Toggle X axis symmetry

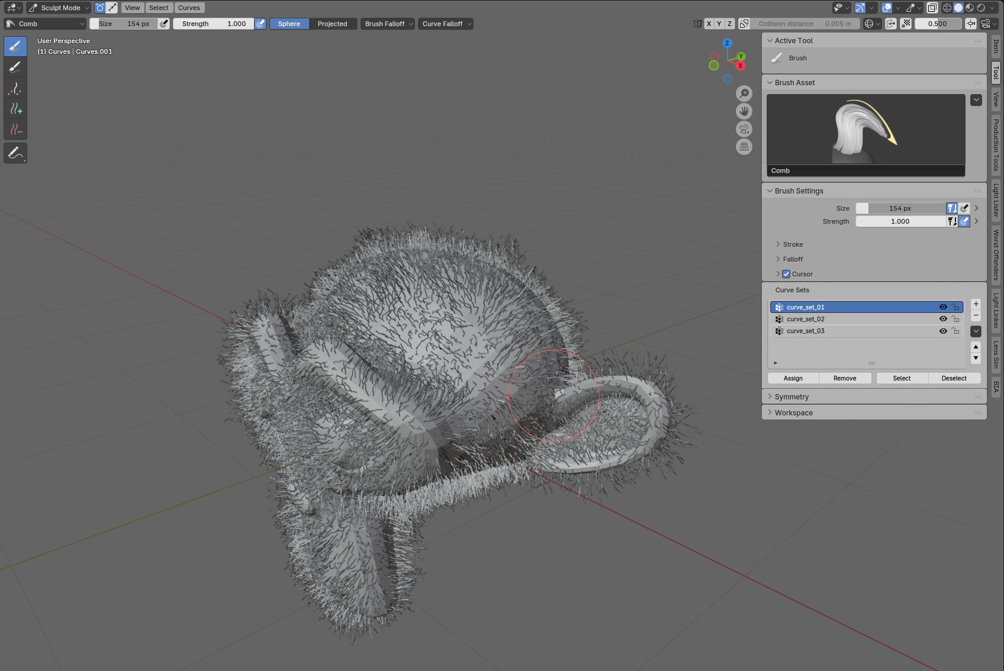click(709, 24)
